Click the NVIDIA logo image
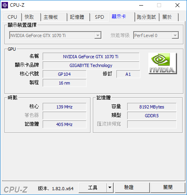The image size is (187, 195). pyautogui.click(x=163, y=63)
